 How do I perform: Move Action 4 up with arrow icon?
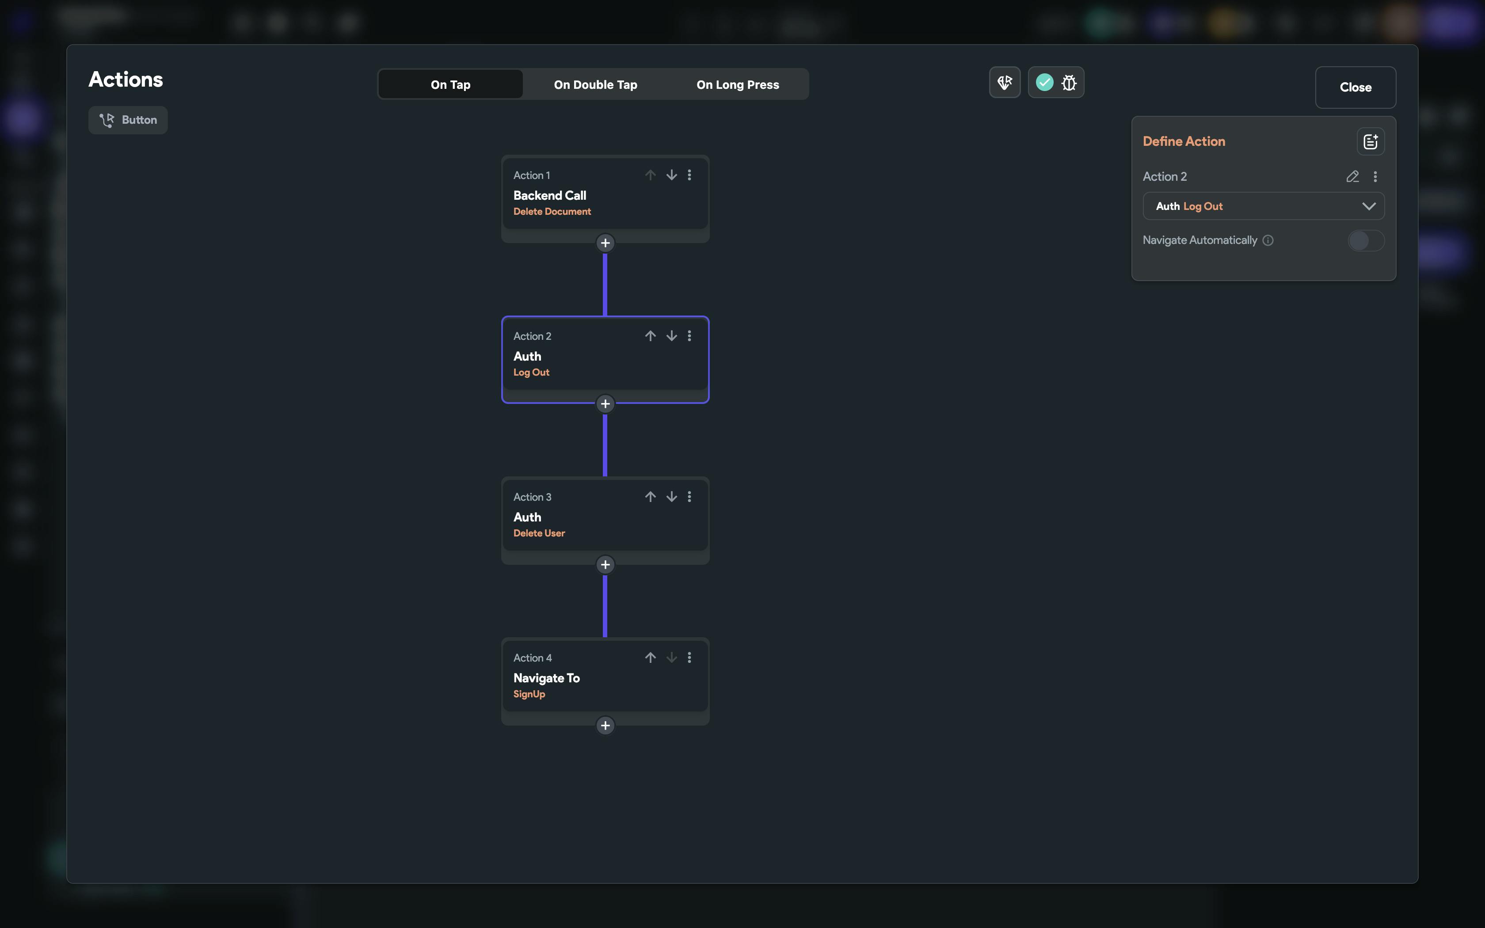click(651, 658)
